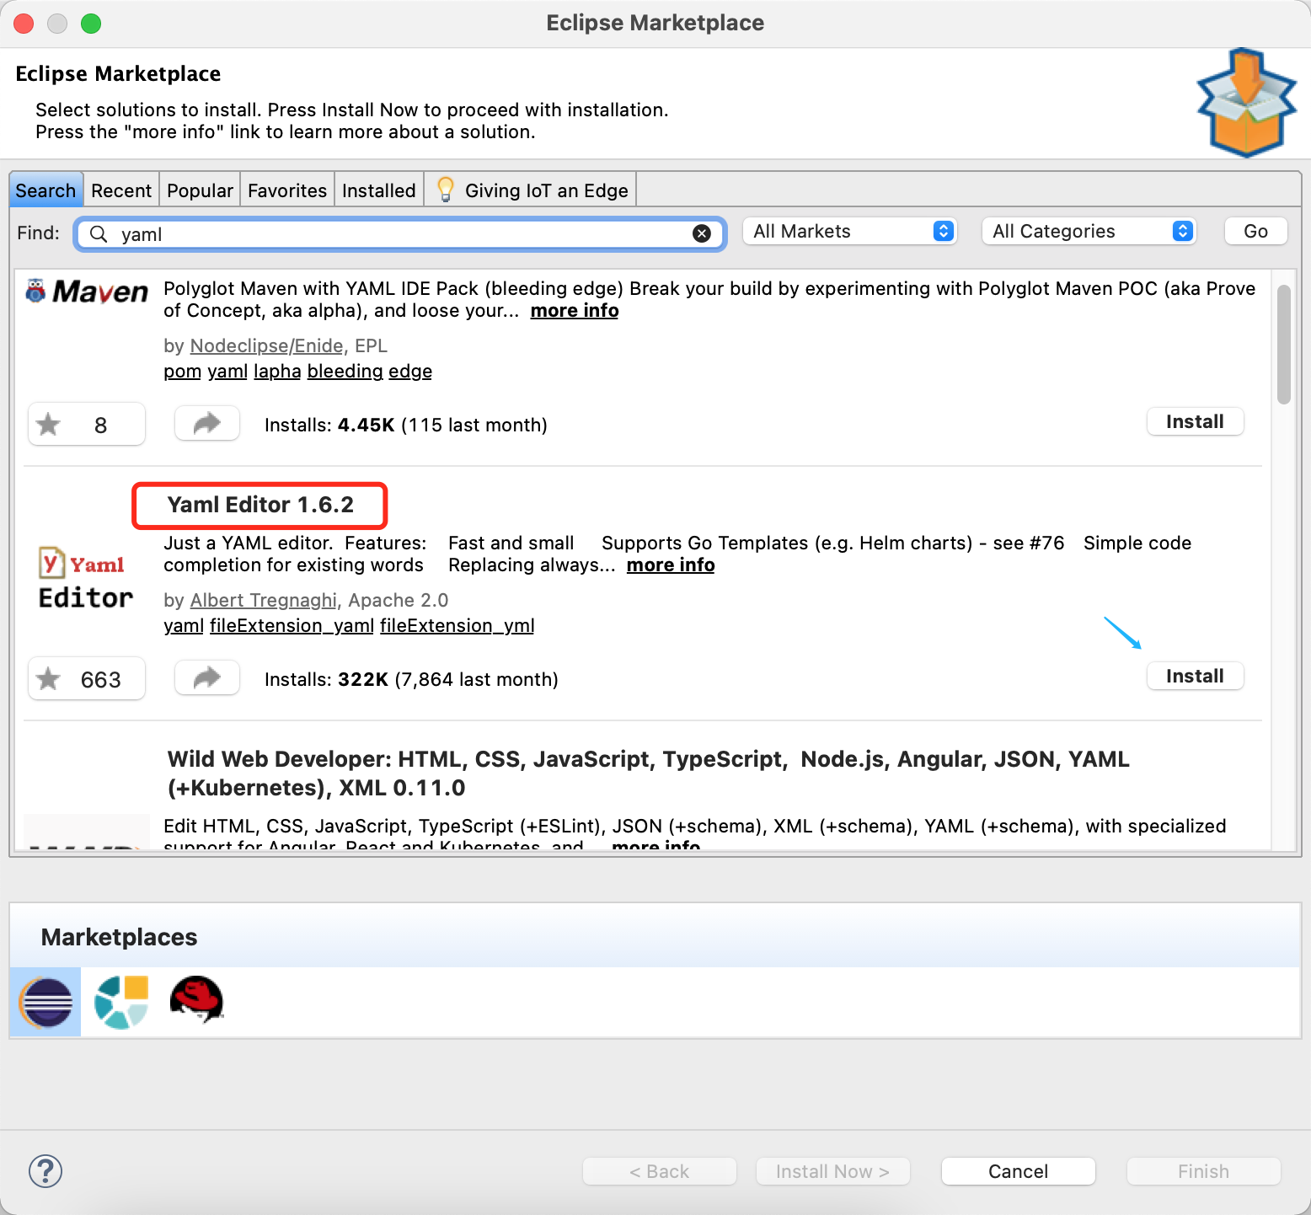Focus the Find search input field

coord(400,233)
